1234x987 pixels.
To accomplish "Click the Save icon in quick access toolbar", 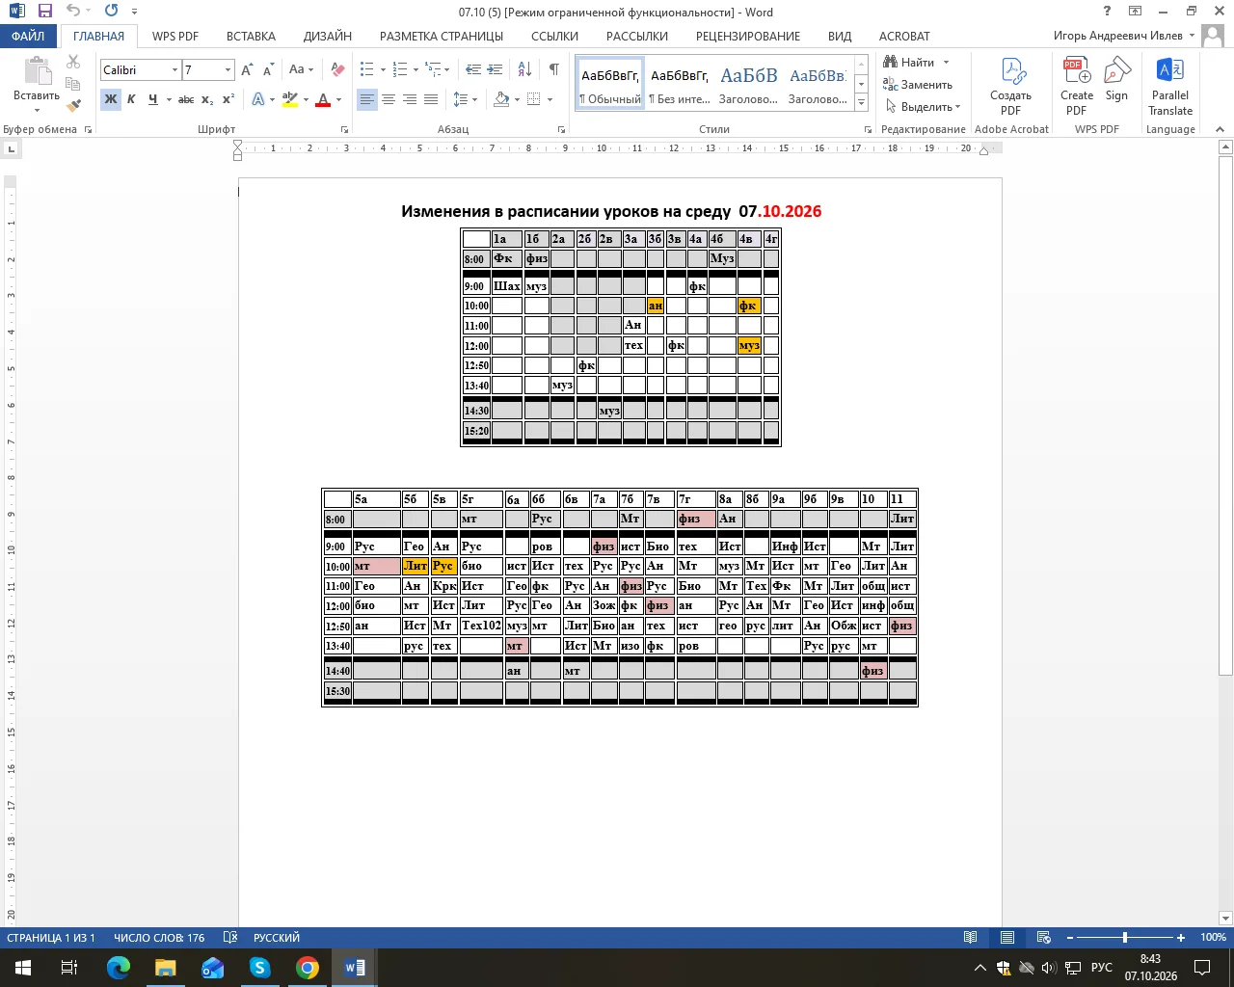I will pos(44,11).
